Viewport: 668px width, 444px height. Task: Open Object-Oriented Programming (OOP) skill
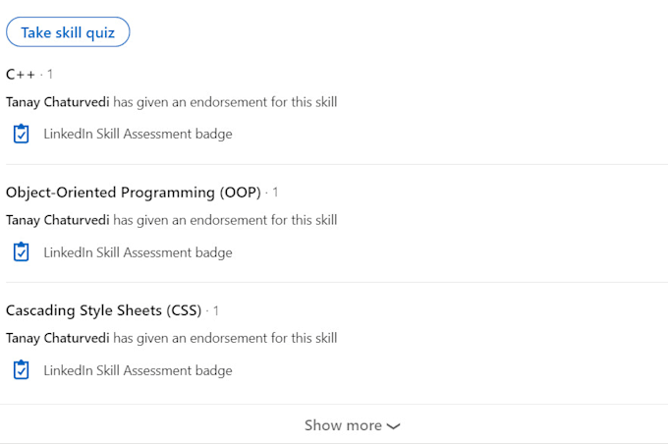coord(134,193)
